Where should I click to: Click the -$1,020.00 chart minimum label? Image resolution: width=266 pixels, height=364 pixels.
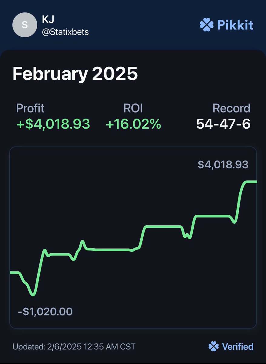(45, 312)
